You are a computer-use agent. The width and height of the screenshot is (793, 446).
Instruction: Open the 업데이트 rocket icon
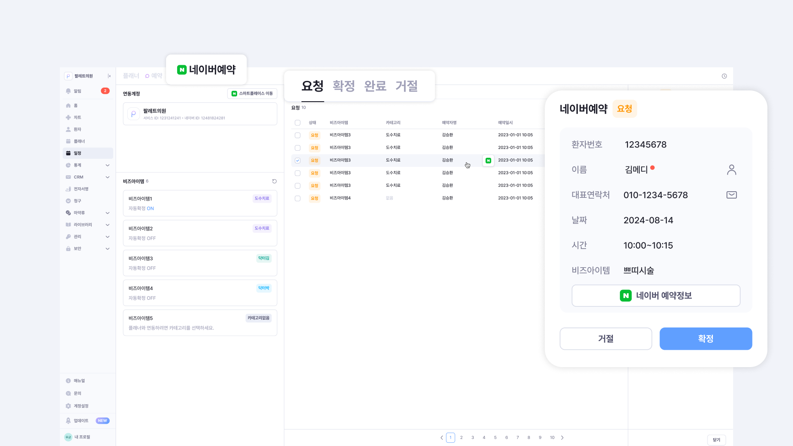click(68, 421)
